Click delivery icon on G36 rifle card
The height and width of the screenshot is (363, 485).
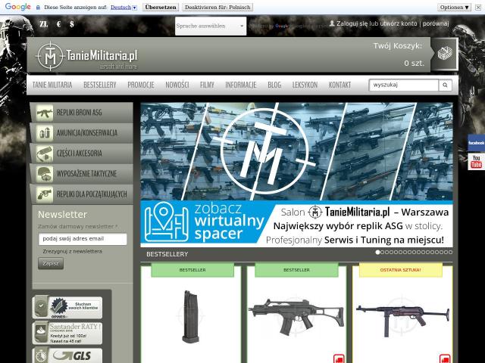[x=339, y=358]
